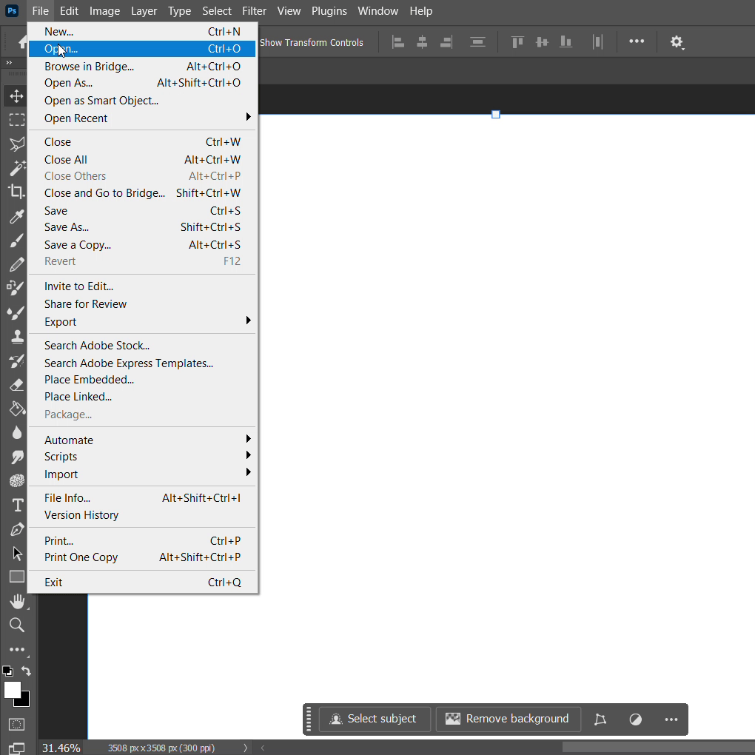The image size is (755, 755).
Task: Select the Crop tool
Action: [16, 192]
